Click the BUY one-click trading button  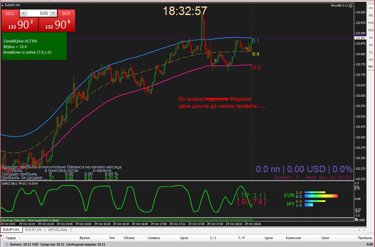click(x=66, y=13)
